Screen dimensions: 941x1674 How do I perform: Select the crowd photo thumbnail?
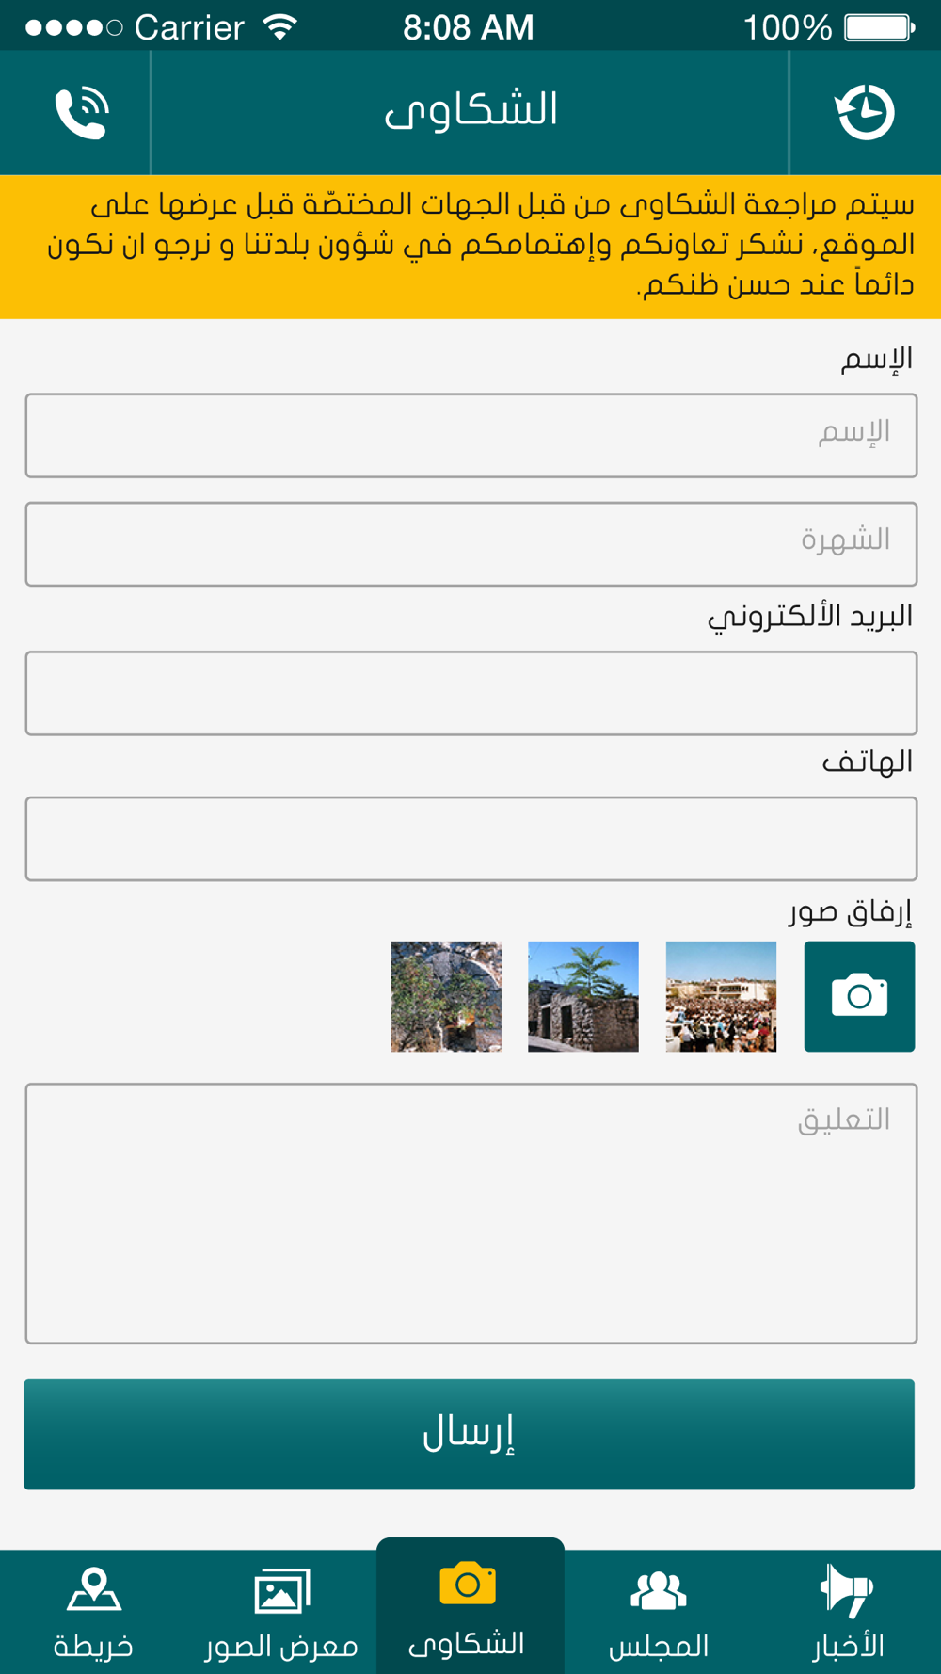tap(721, 996)
